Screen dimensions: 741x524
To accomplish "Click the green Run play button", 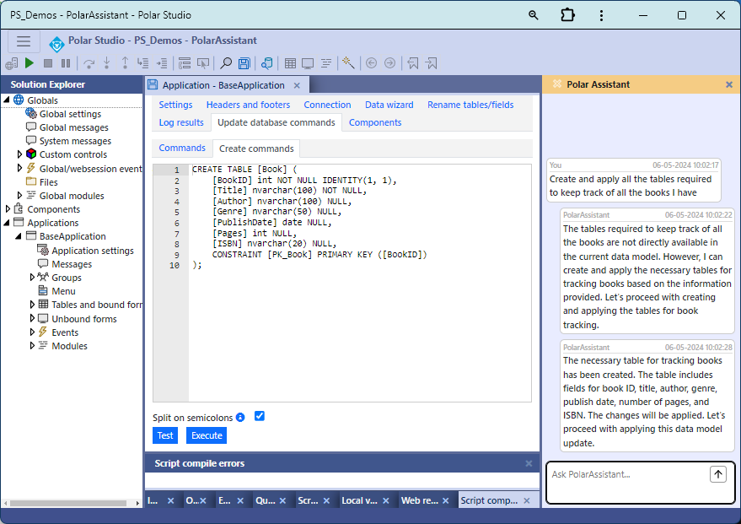I will tap(30, 63).
